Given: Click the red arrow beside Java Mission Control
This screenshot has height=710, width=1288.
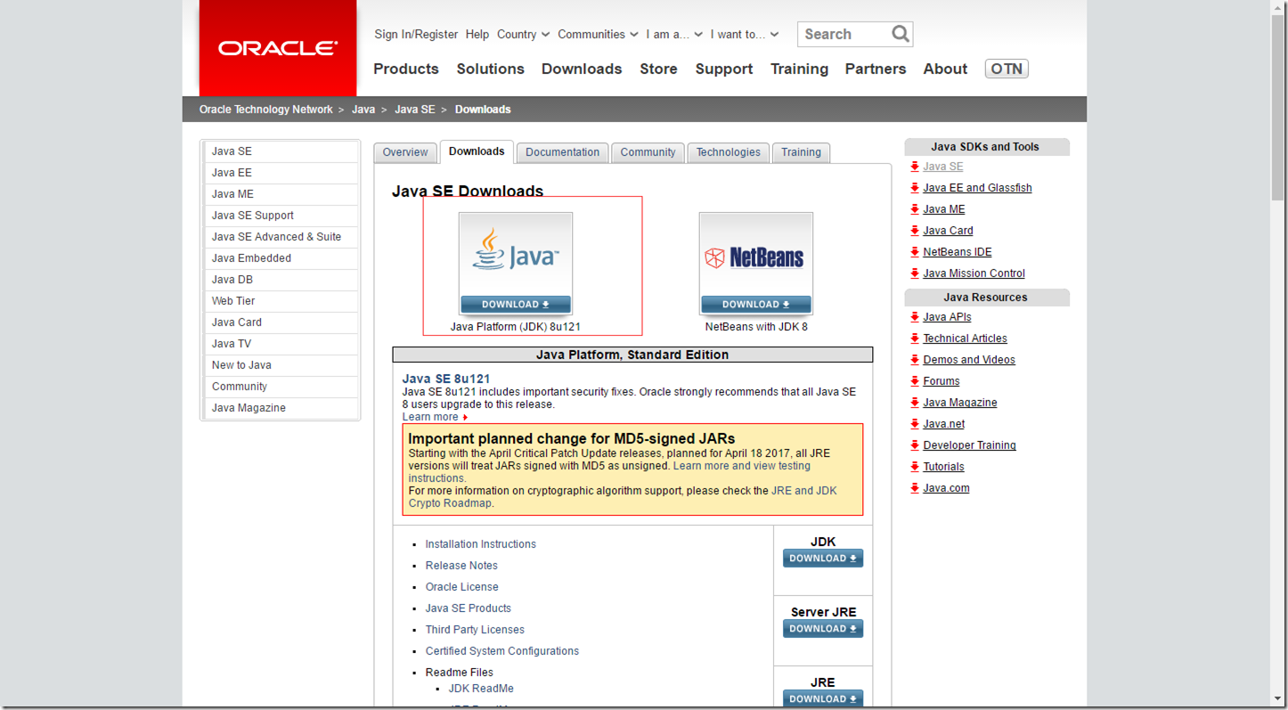Looking at the screenshot, I should tap(915, 273).
